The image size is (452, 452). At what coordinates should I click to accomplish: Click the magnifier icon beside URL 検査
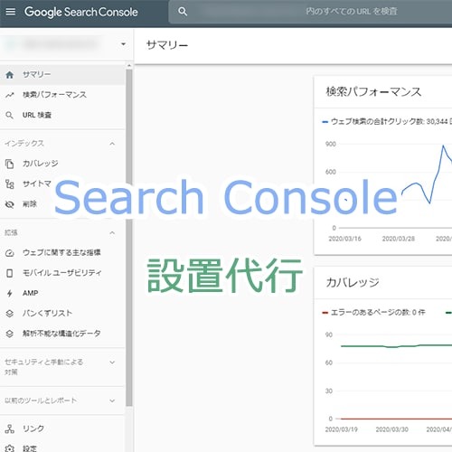point(9,115)
